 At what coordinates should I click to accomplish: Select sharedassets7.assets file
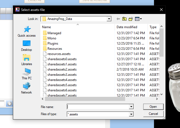(x=62, y=95)
